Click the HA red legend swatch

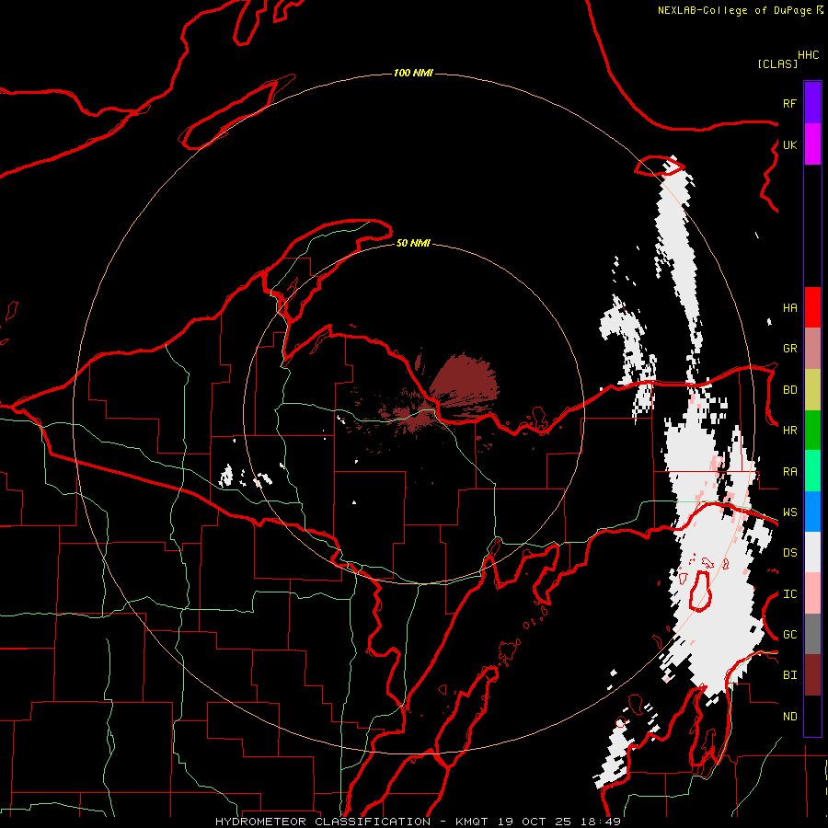coord(812,307)
